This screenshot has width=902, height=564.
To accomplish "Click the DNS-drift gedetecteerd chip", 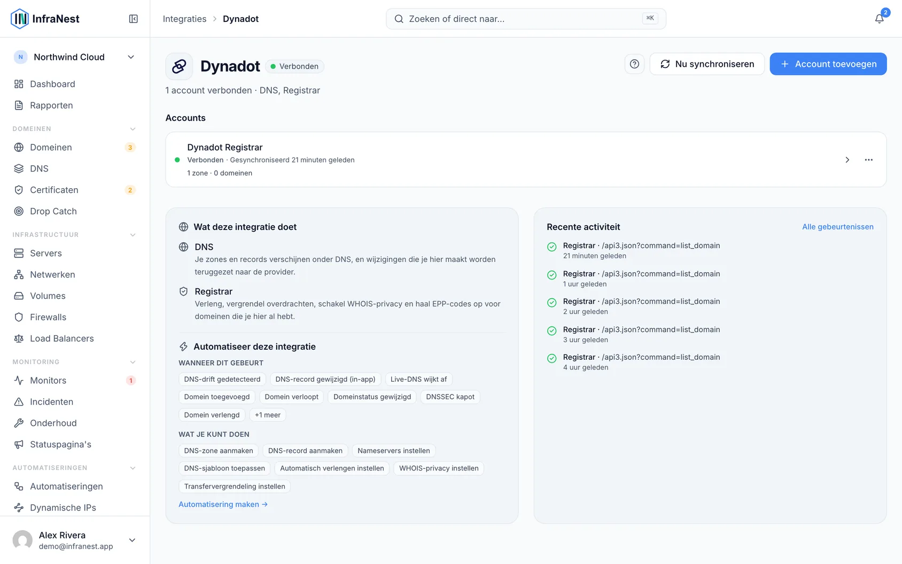I will pos(222,379).
